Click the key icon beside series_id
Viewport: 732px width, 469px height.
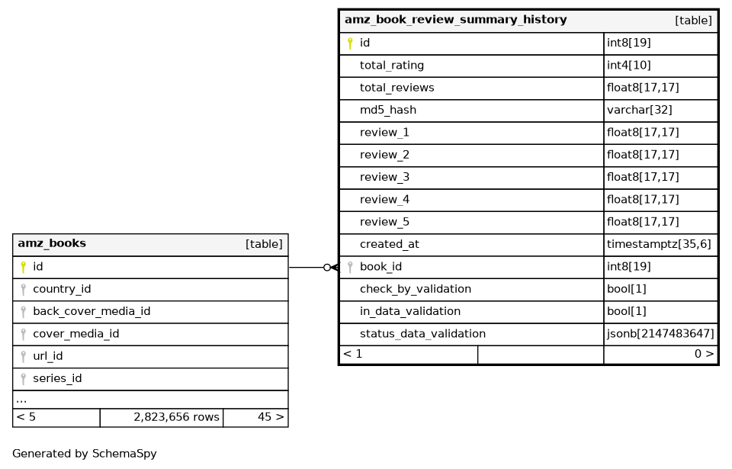click(x=24, y=379)
